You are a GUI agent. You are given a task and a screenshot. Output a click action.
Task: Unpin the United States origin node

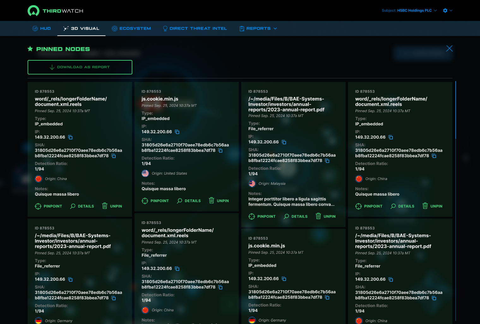219,201
